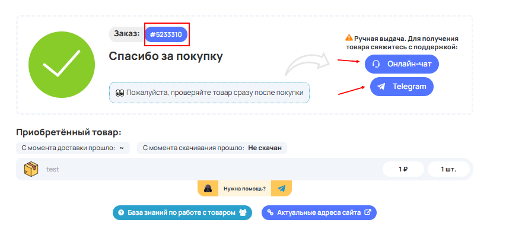The width and height of the screenshot is (506, 232).
Task: Click the paper plane icon in Telegram button
Action: pos(381,87)
